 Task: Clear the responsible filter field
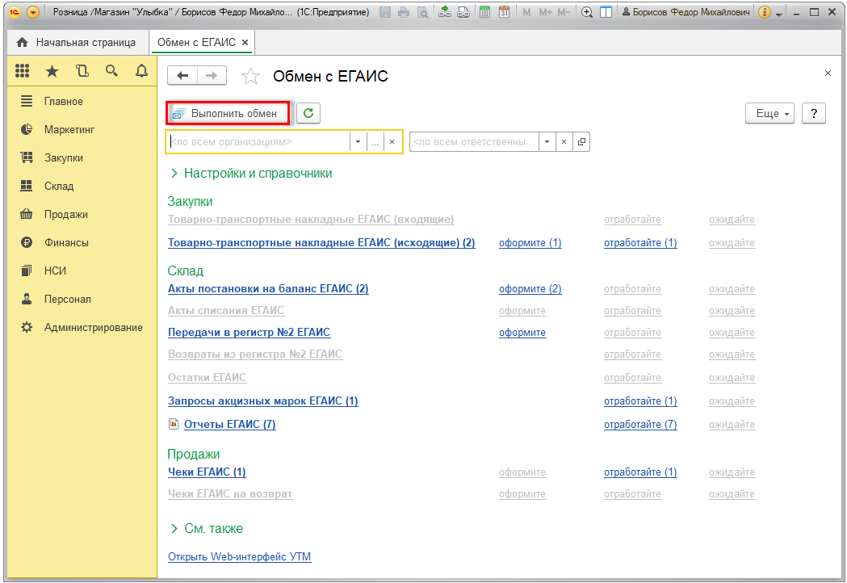564,141
